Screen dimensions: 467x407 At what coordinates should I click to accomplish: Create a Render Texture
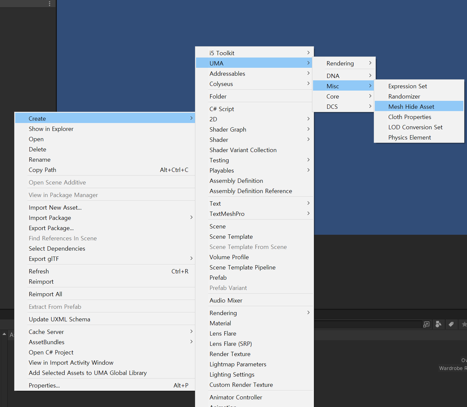pos(254,354)
